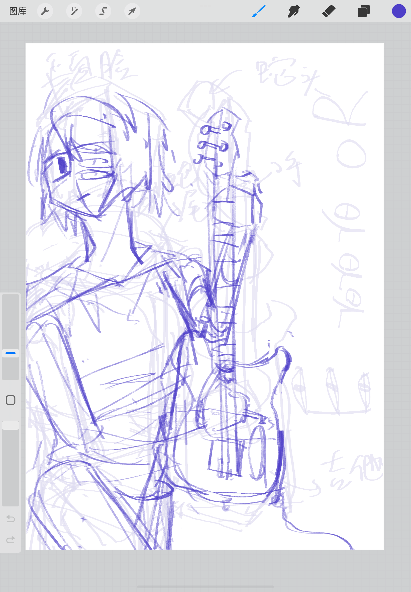This screenshot has height=592, width=411.
Task: Activate the Selection tool (S ribbon icon)
Action: [x=103, y=11]
